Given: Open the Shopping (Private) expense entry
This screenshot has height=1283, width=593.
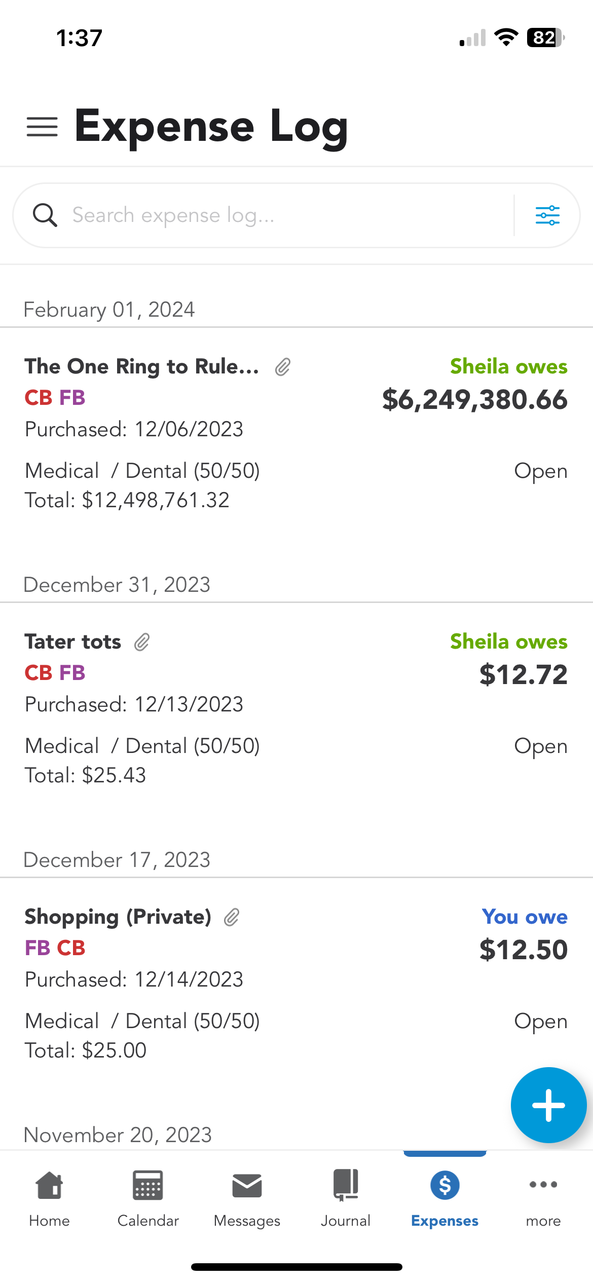Looking at the screenshot, I should [x=118, y=917].
